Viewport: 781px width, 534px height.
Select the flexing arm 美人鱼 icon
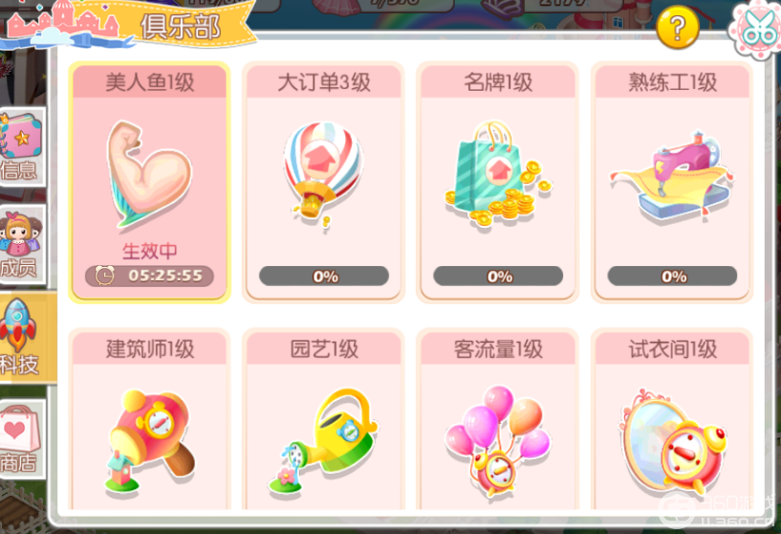tap(148, 174)
